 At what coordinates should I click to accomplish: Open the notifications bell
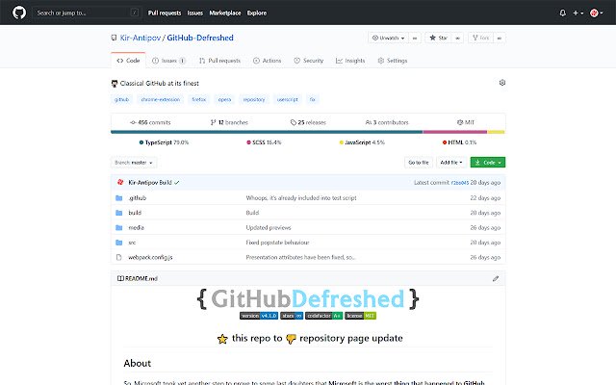562,13
